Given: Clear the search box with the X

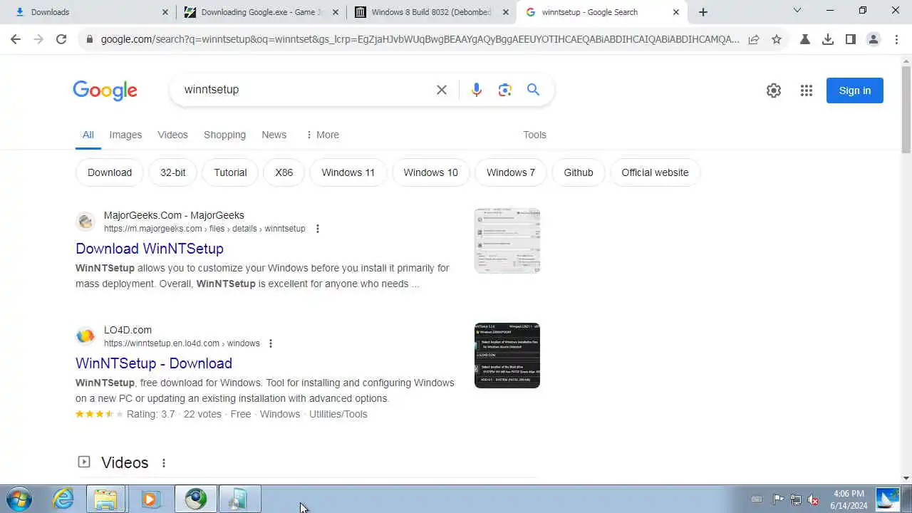Looking at the screenshot, I should [442, 90].
